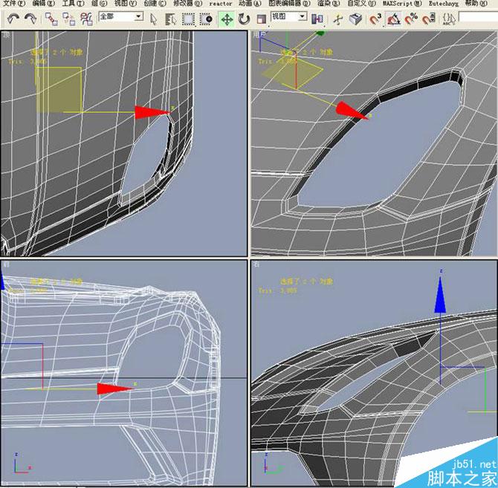Activate the Select and Rotate tool
The width and height of the screenshot is (498, 488).
click(x=244, y=19)
